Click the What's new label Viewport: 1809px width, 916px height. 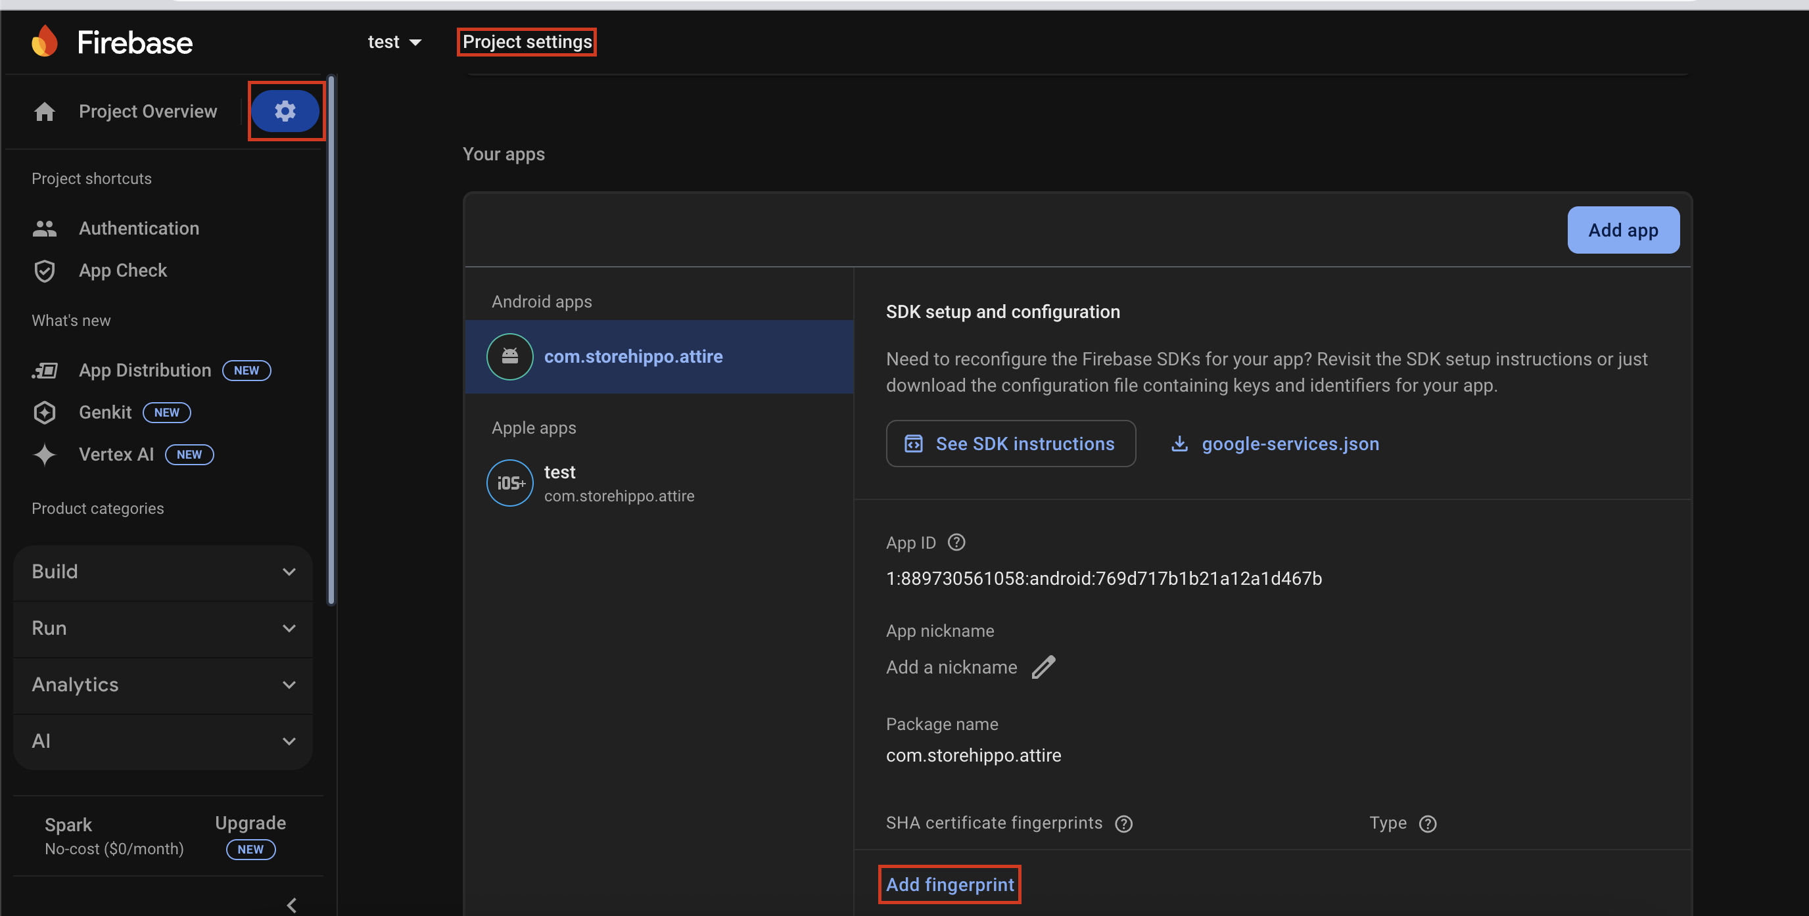coord(71,320)
